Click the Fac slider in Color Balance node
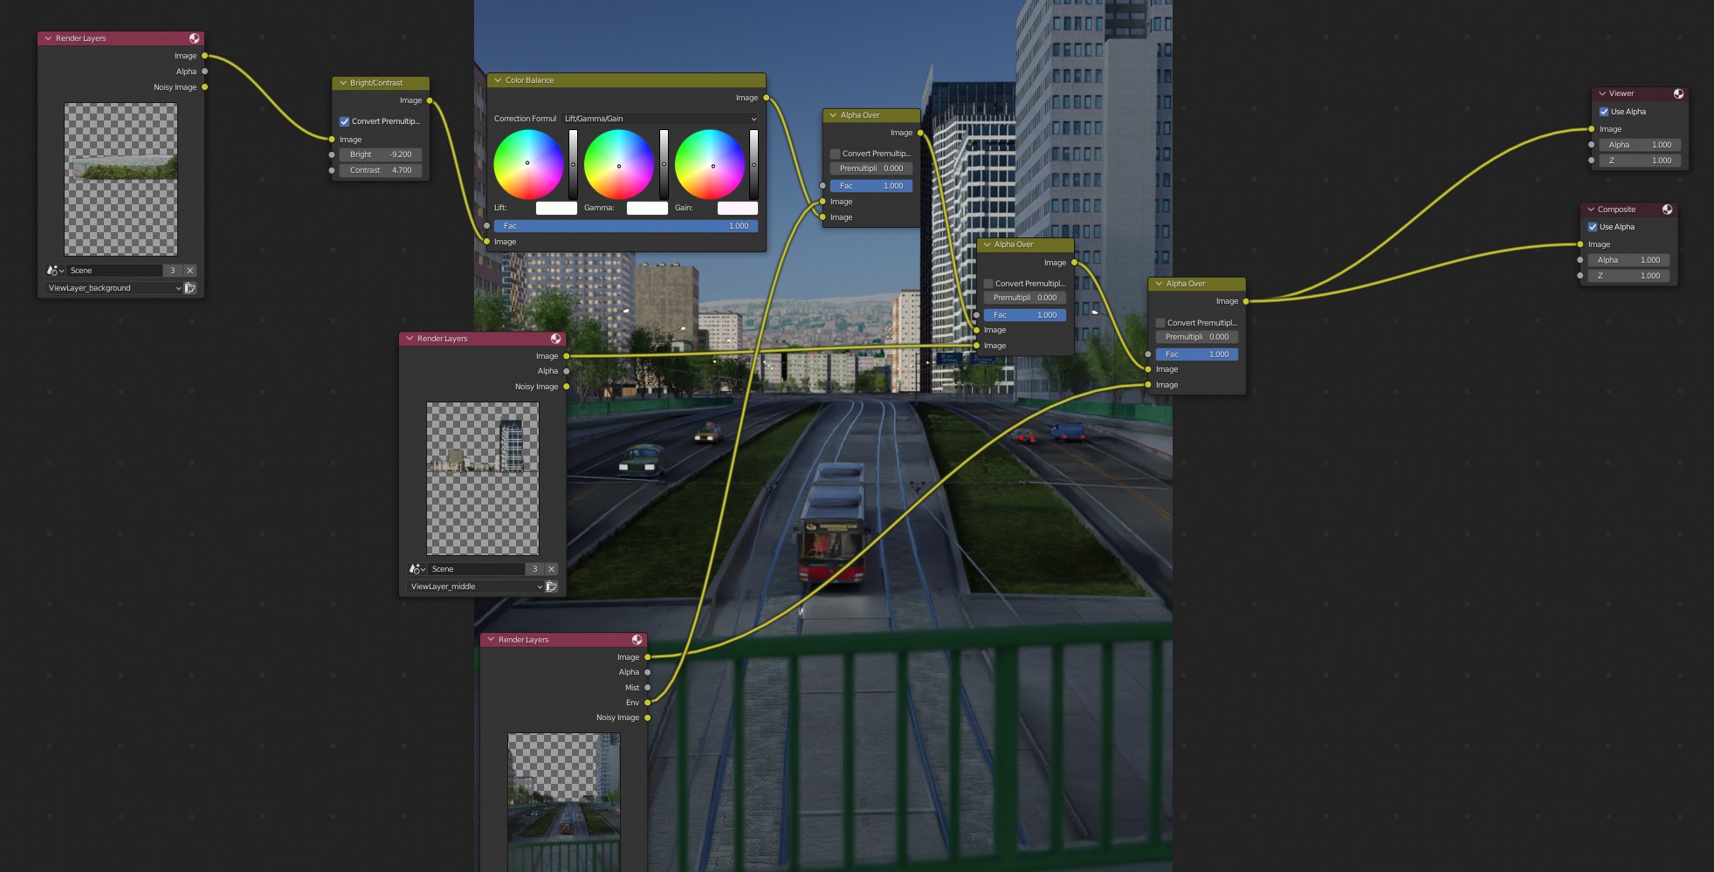 [x=625, y=226]
